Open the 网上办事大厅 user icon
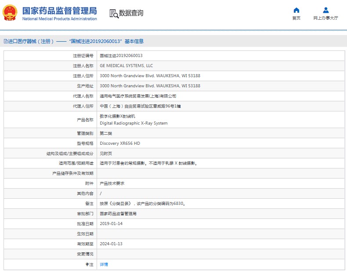The image size is (347, 272). (x=326, y=10)
